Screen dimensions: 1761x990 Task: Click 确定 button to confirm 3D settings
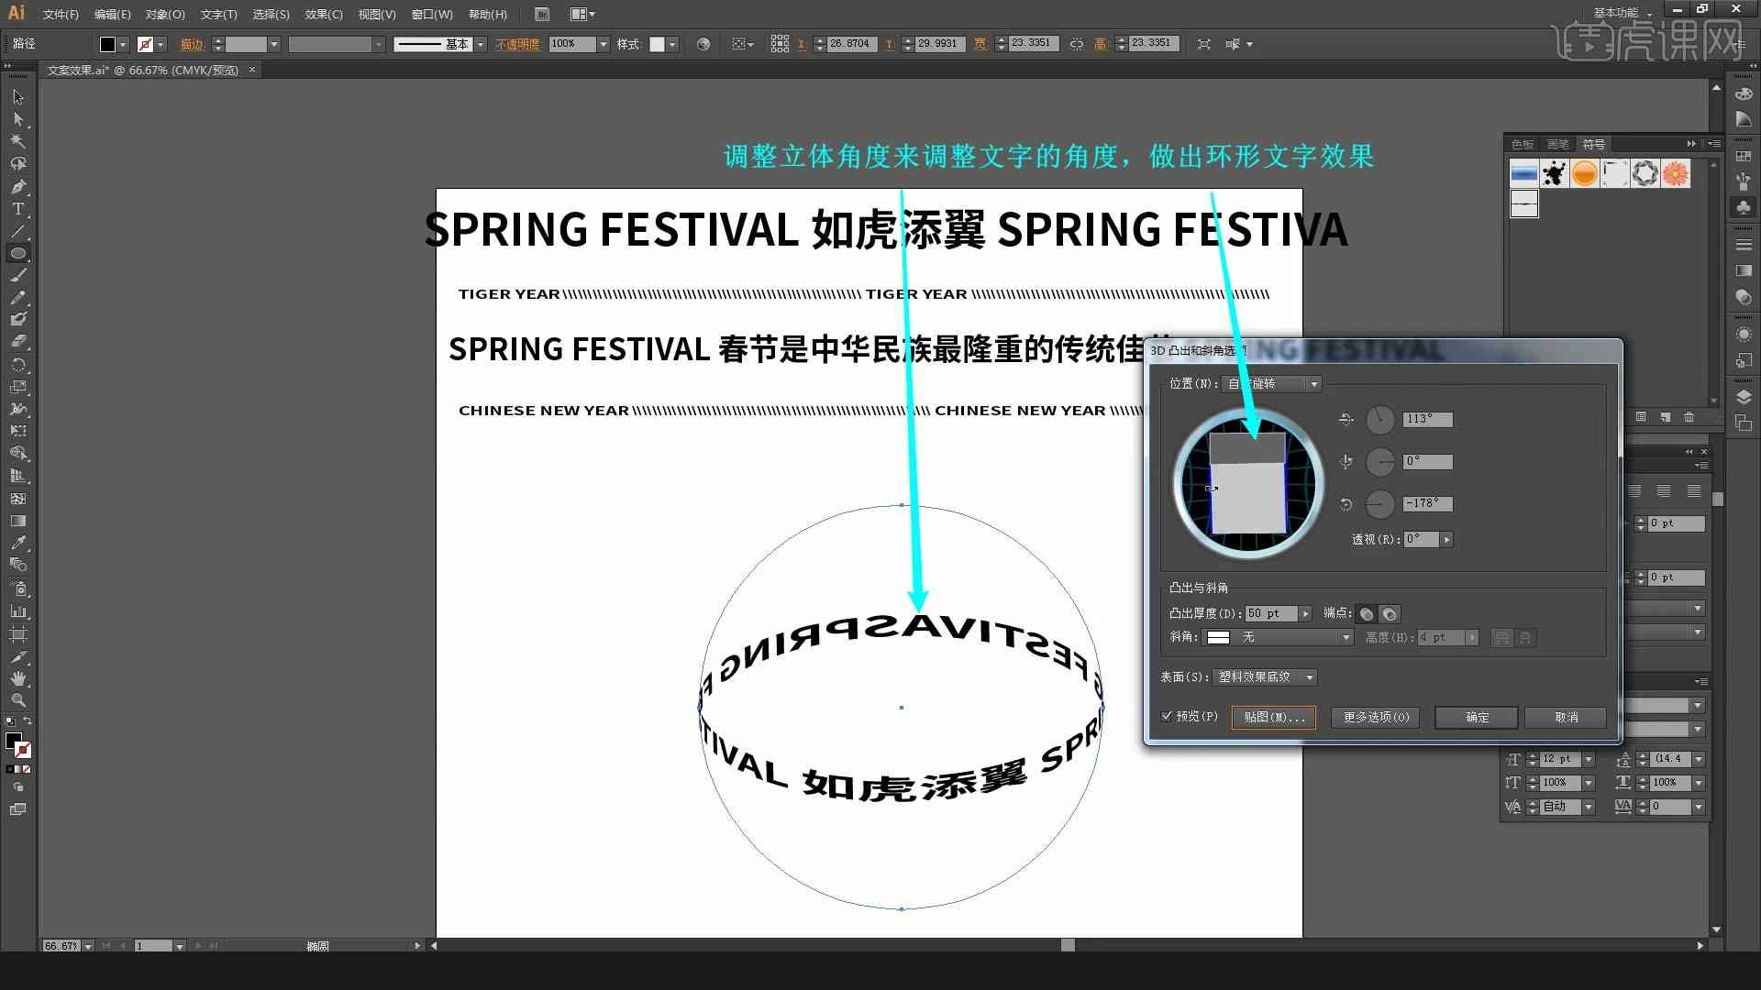[x=1477, y=716]
